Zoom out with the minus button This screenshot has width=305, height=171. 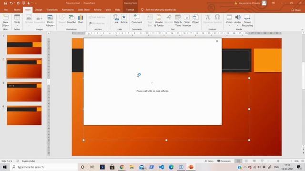[268, 161]
